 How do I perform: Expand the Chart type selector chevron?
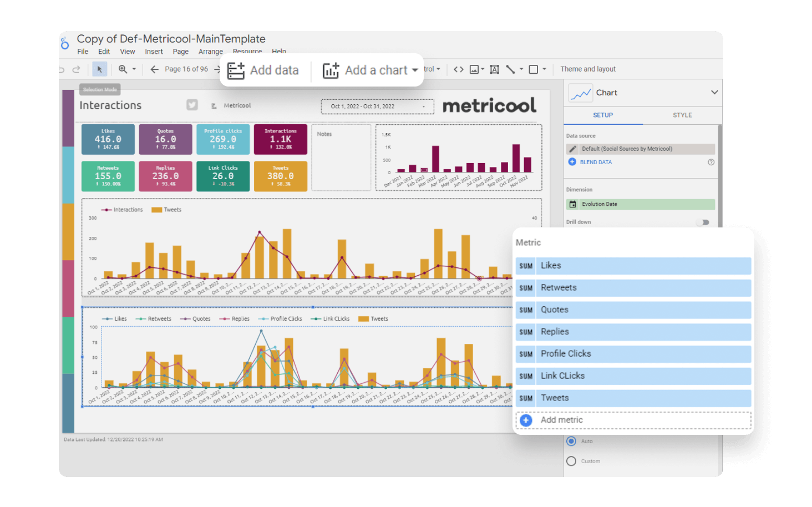715,93
